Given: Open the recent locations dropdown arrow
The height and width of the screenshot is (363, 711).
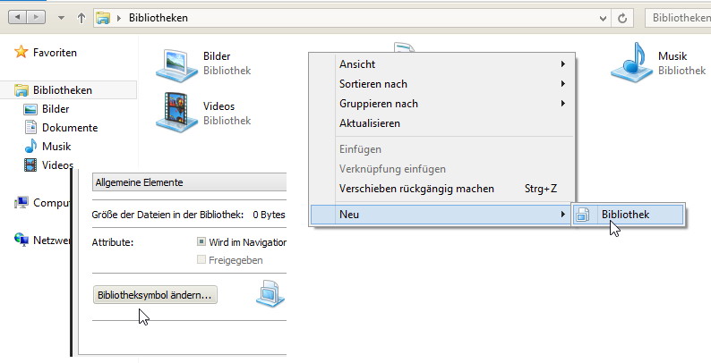Looking at the screenshot, I should (61, 18).
